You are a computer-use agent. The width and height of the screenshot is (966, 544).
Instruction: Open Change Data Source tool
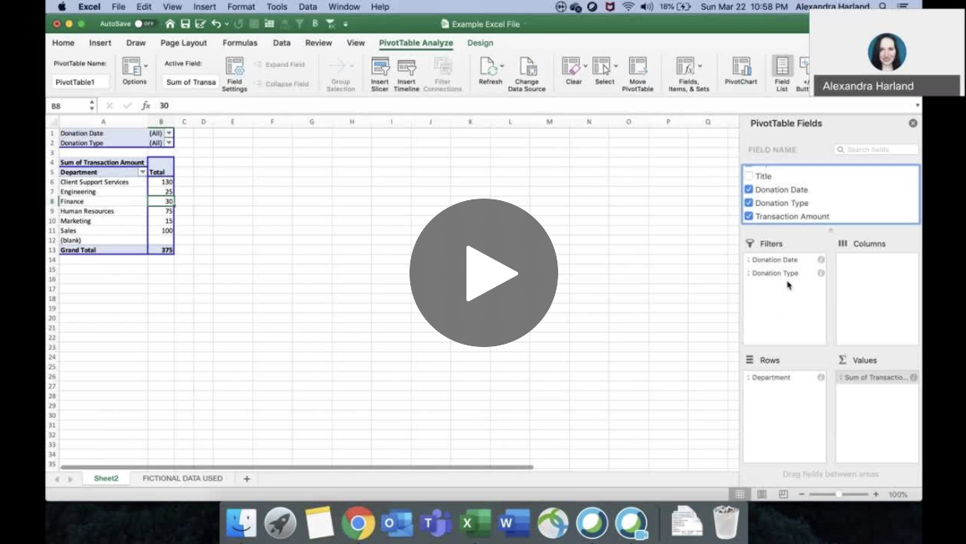527,68
